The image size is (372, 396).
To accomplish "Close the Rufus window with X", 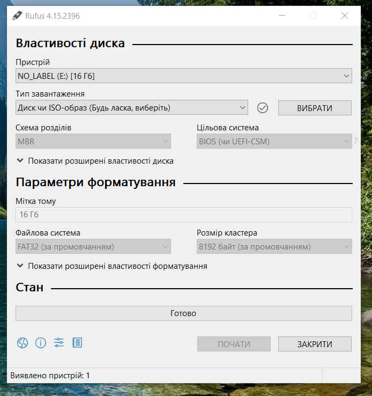I will [345, 16].
